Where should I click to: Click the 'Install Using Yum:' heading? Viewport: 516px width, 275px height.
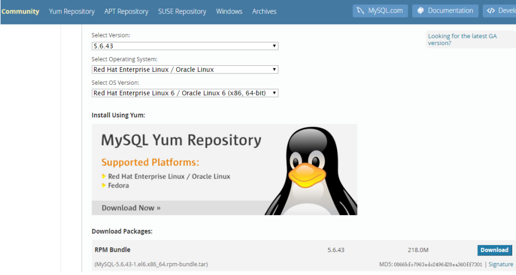[x=118, y=115]
